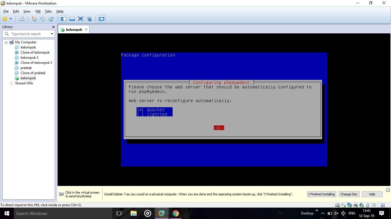Click the network adapter status icon
This screenshot has height=219, width=391.
click(349, 205)
